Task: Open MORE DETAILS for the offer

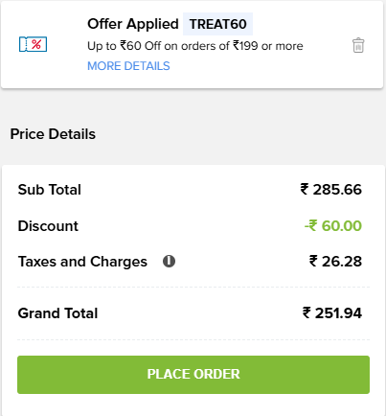Action: [x=128, y=66]
